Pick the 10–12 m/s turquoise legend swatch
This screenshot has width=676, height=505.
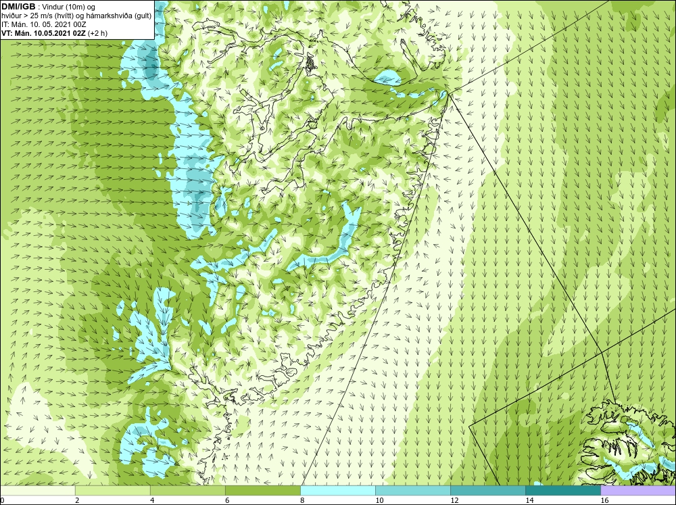(413, 490)
